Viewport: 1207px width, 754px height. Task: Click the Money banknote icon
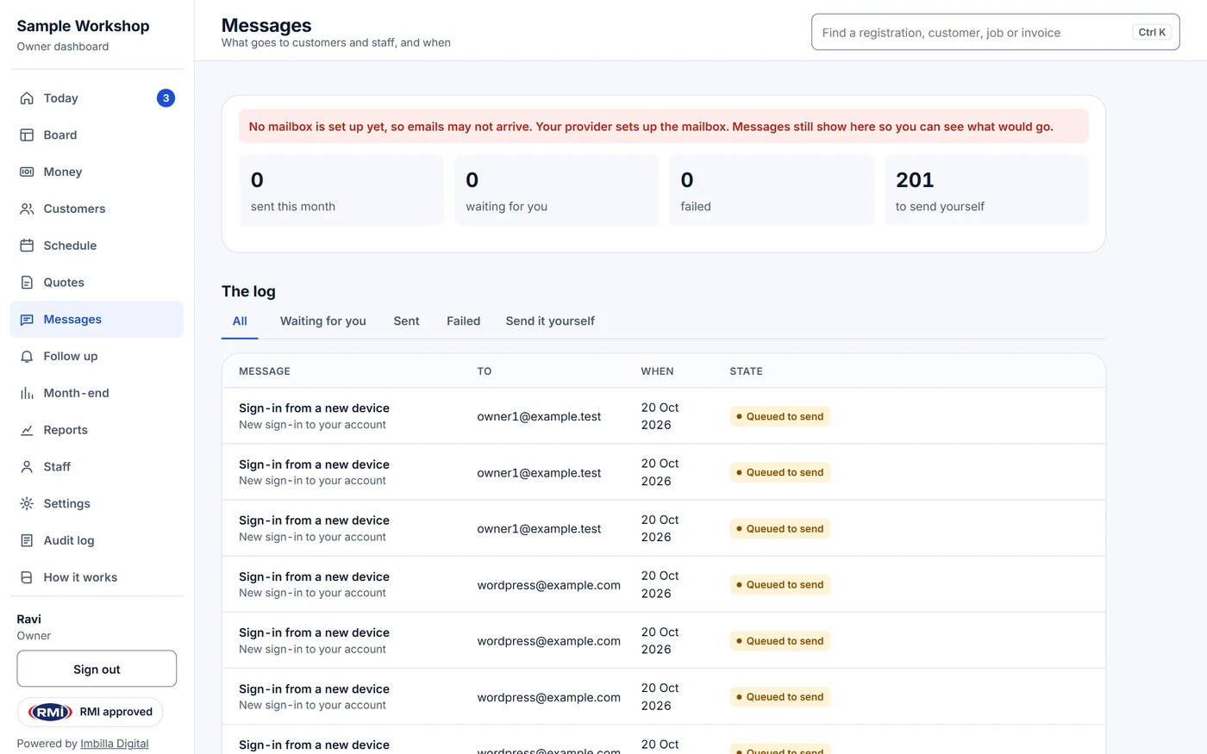[x=27, y=172]
